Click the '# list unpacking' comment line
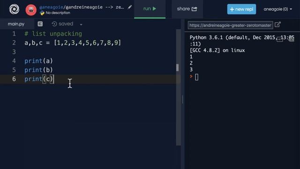The width and height of the screenshot is (300, 169). [53, 34]
